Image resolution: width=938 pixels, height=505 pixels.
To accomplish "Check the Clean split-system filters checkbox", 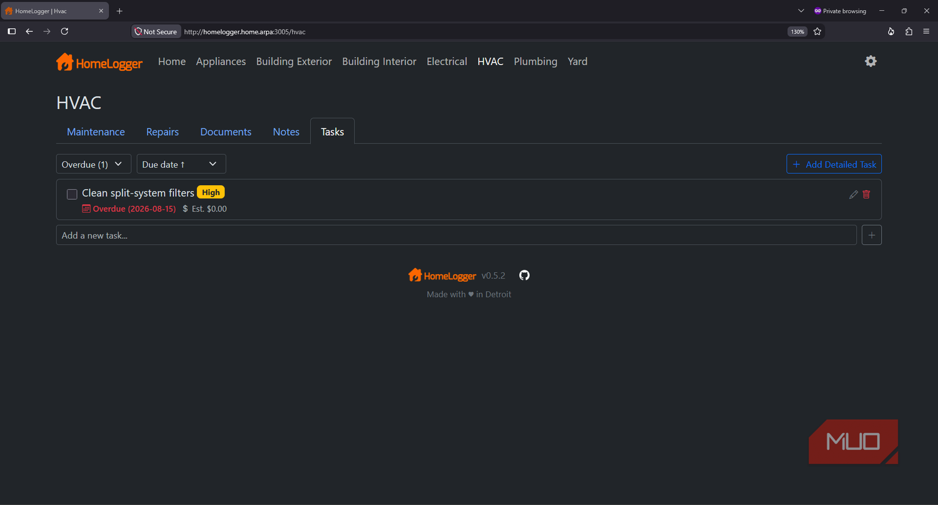I will [72, 194].
